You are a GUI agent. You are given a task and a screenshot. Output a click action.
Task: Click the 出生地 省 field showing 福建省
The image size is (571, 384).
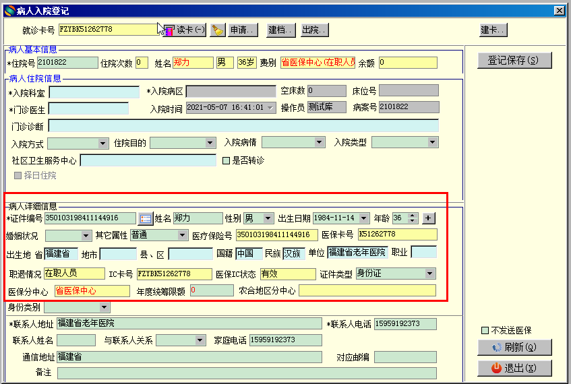click(x=61, y=254)
